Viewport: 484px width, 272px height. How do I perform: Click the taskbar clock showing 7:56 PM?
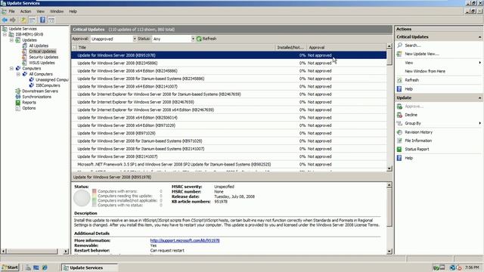[x=472, y=267]
